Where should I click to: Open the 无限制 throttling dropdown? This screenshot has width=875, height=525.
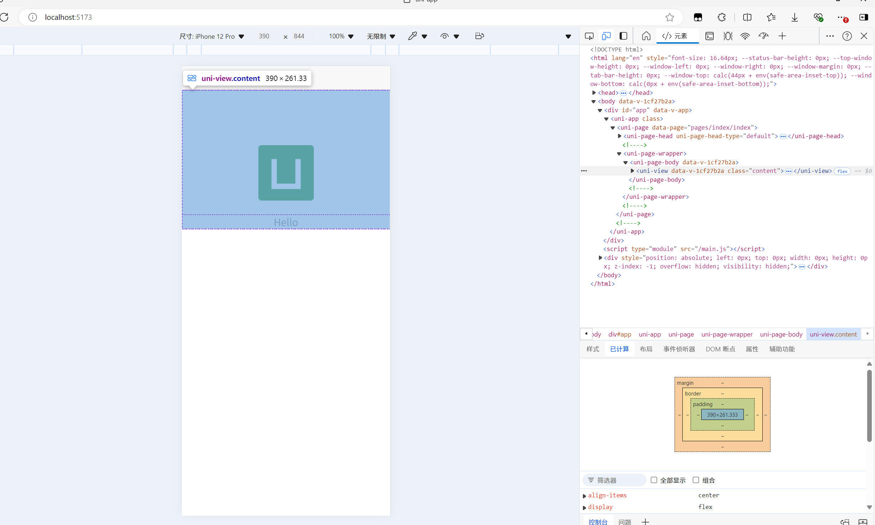381,36
